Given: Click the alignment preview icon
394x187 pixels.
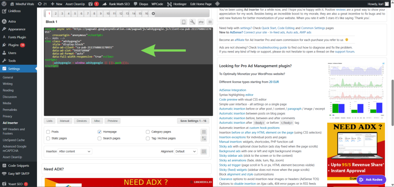Looking at the screenshot, I should 204,151.
